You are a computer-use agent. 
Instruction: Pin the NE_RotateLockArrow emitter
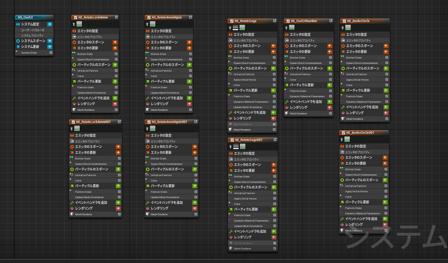pyautogui.click(x=74, y=24)
